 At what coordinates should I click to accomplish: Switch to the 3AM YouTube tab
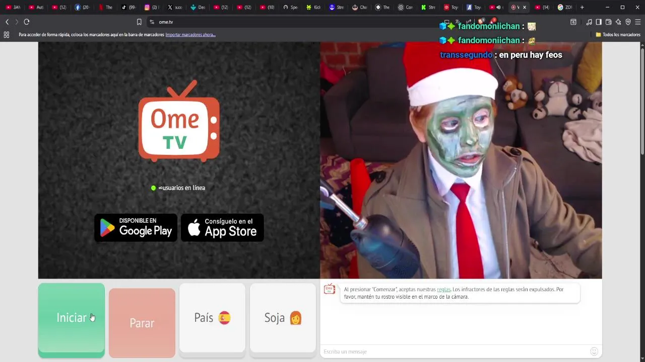coord(13,7)
